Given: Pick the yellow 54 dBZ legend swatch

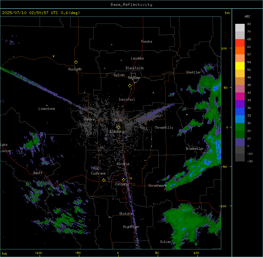Looking at the screenshot, I should (240, 66).
